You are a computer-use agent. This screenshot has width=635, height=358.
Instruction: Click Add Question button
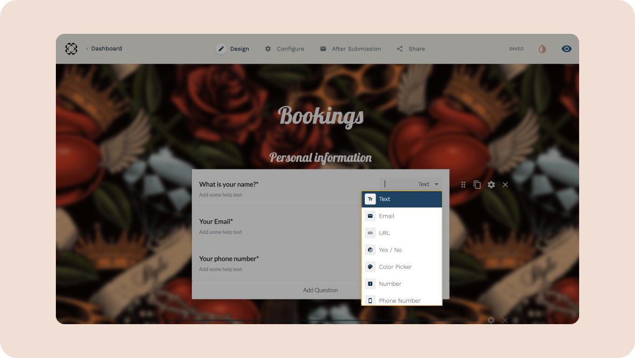[320, 290]
